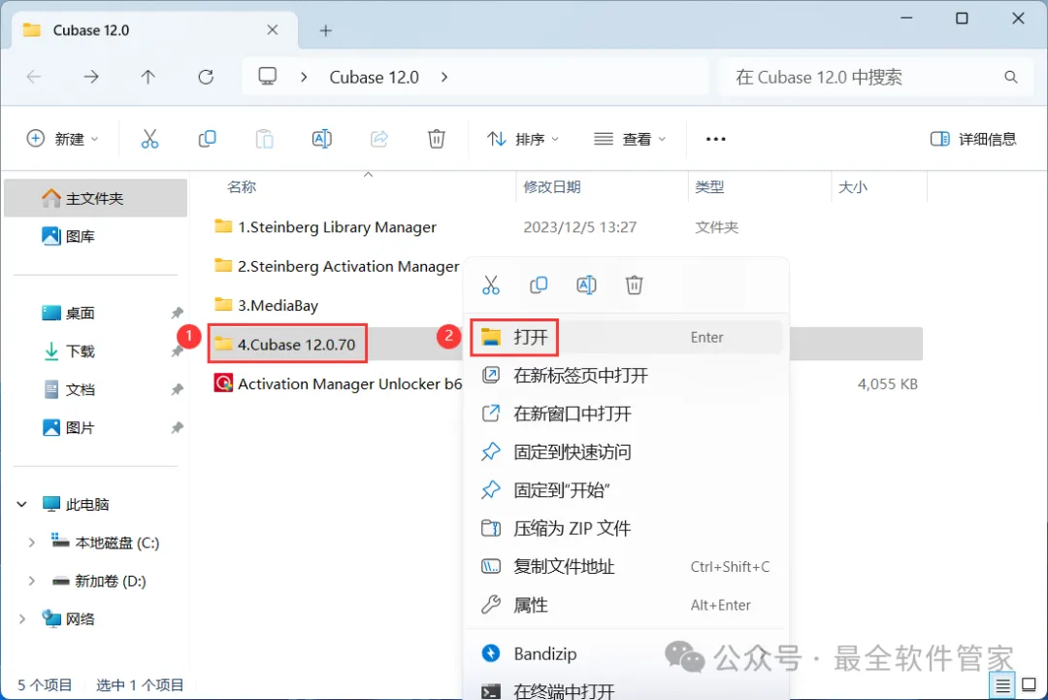
Task: Click the Cut icon in the toolbar
Action: point(149,139)
